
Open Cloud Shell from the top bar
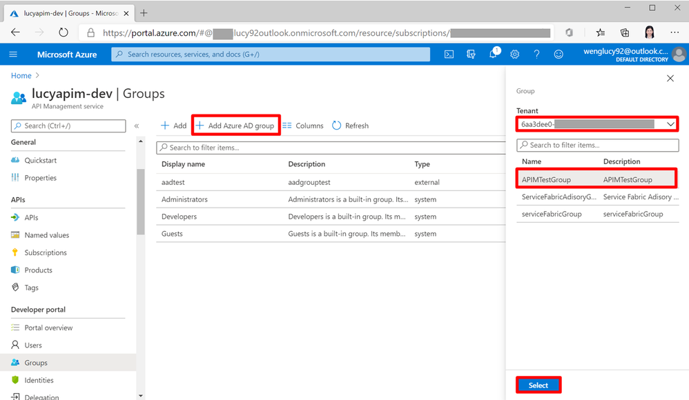[449, 54]
